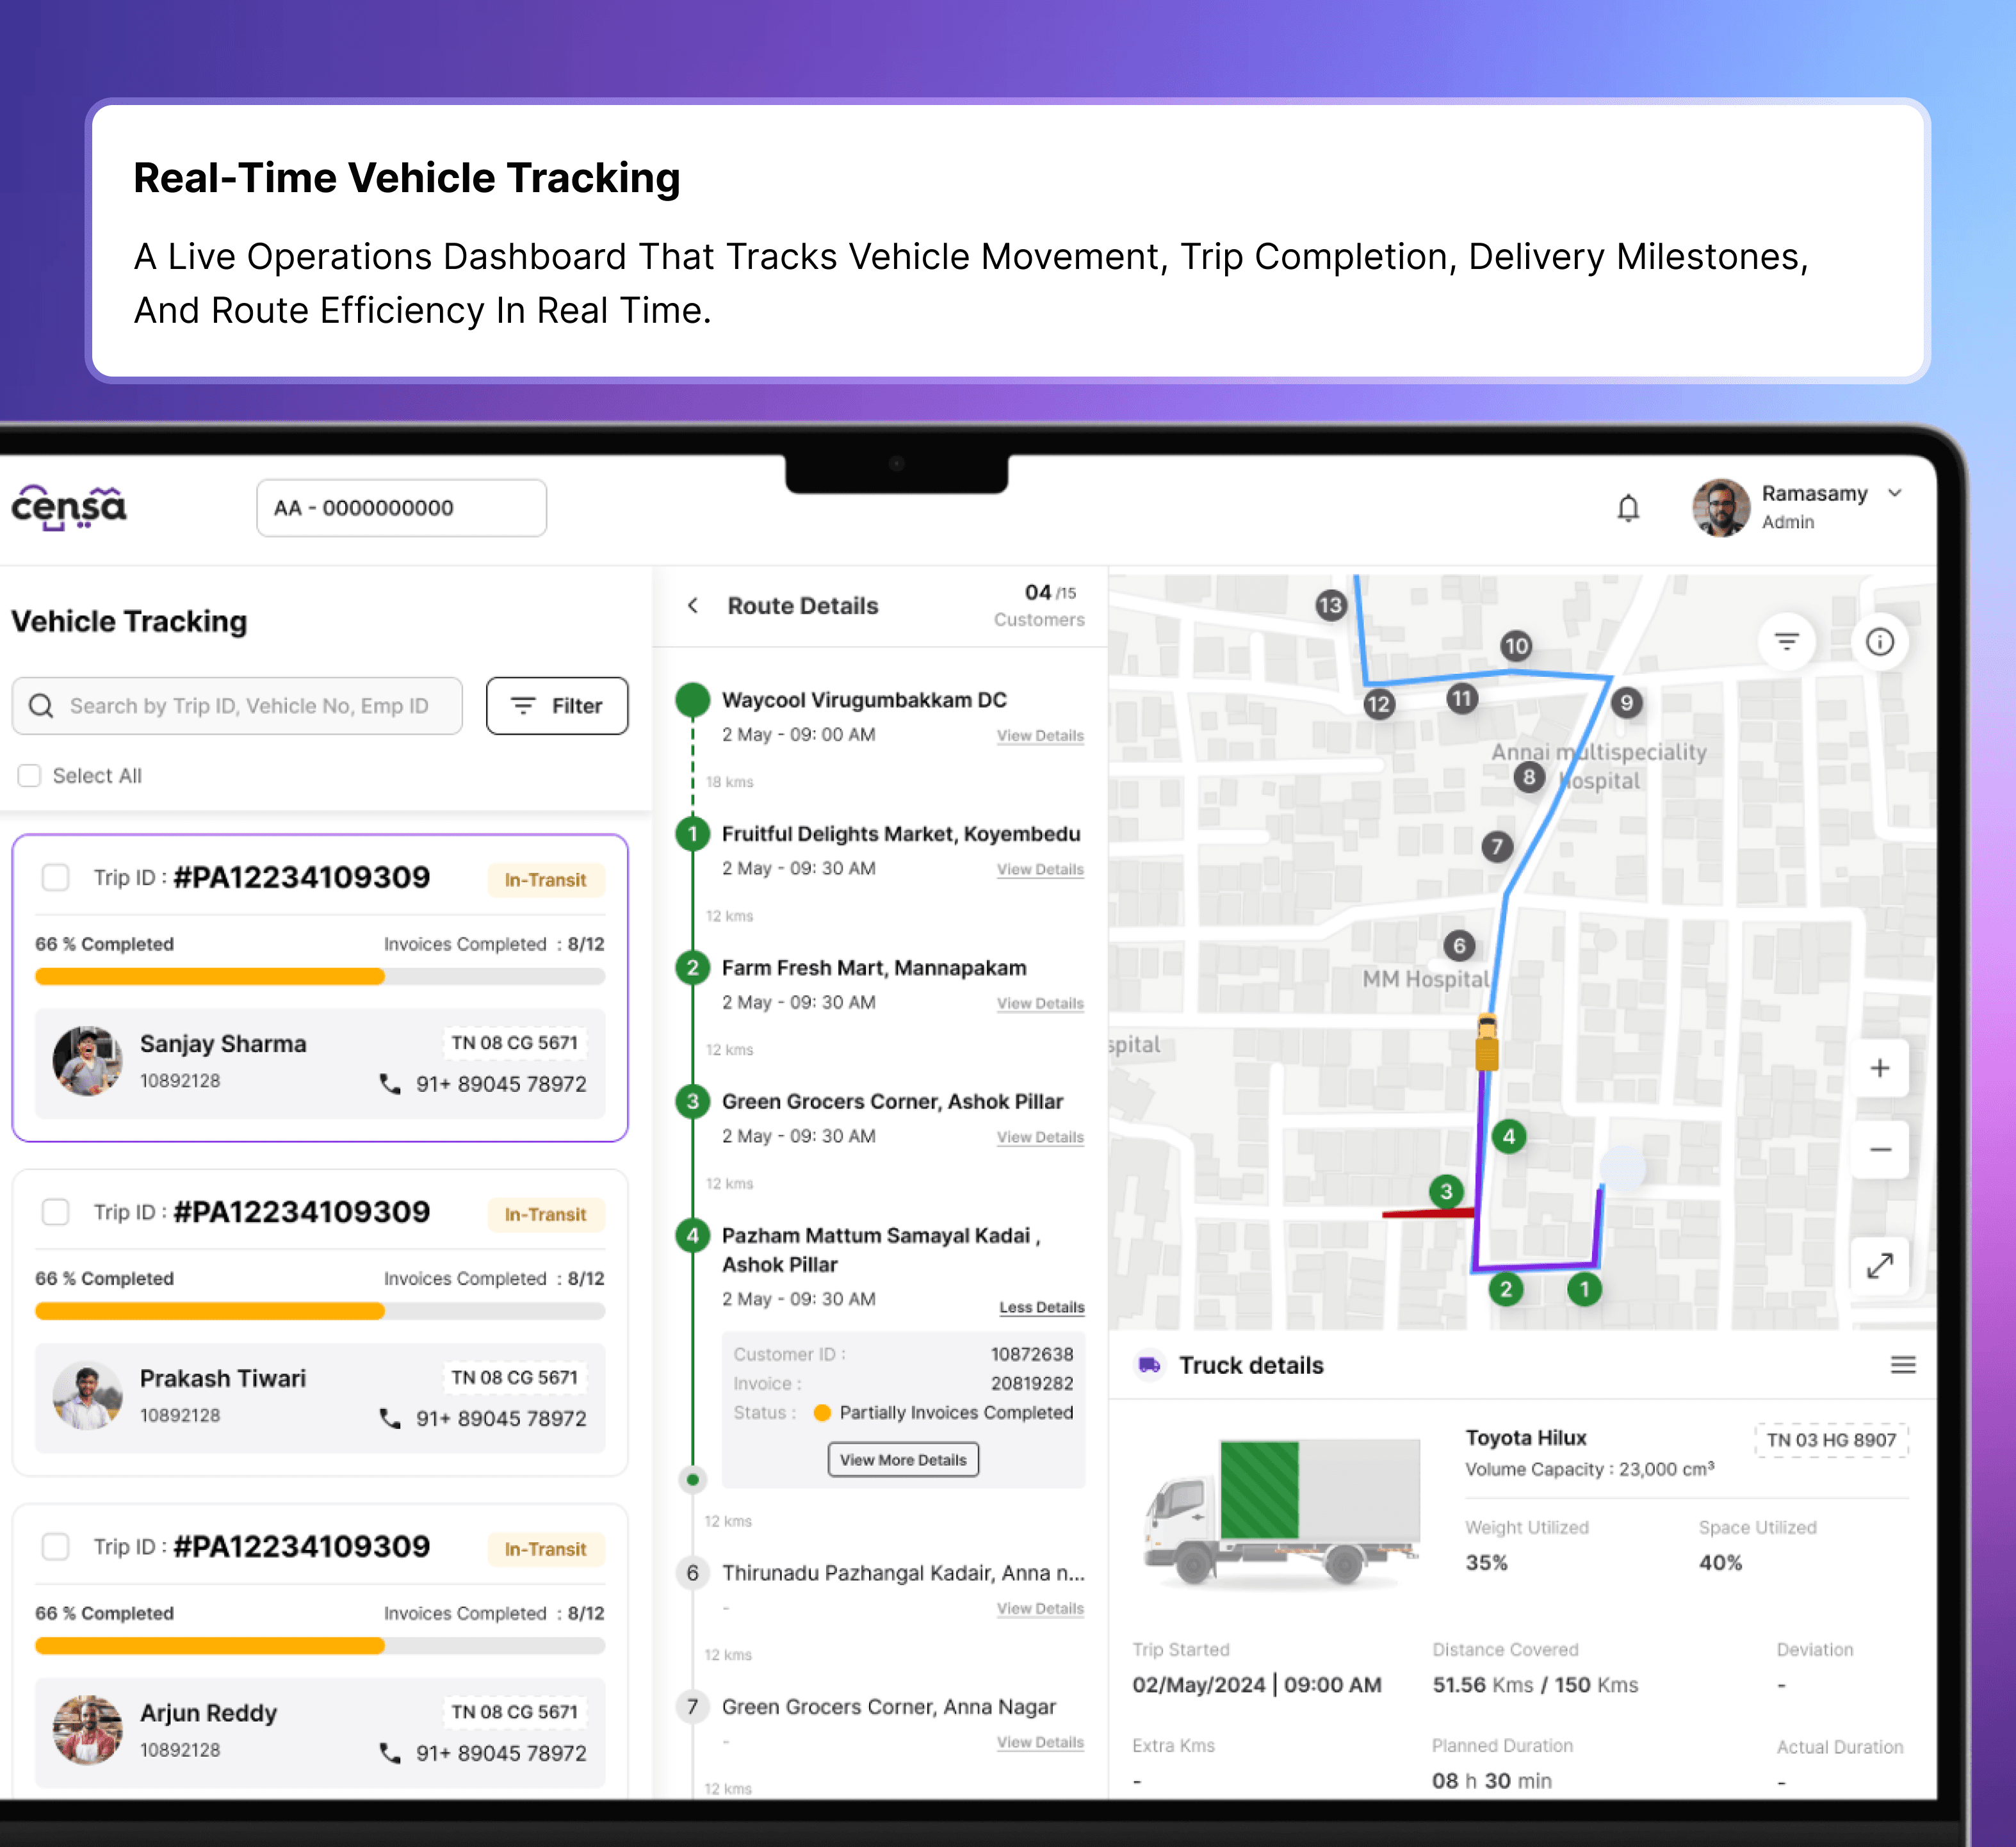The width and height of the screenshot is (2016, 1847).
Task: Select Sanjay Sharma's trip checkbox
Action: point(56,878)
